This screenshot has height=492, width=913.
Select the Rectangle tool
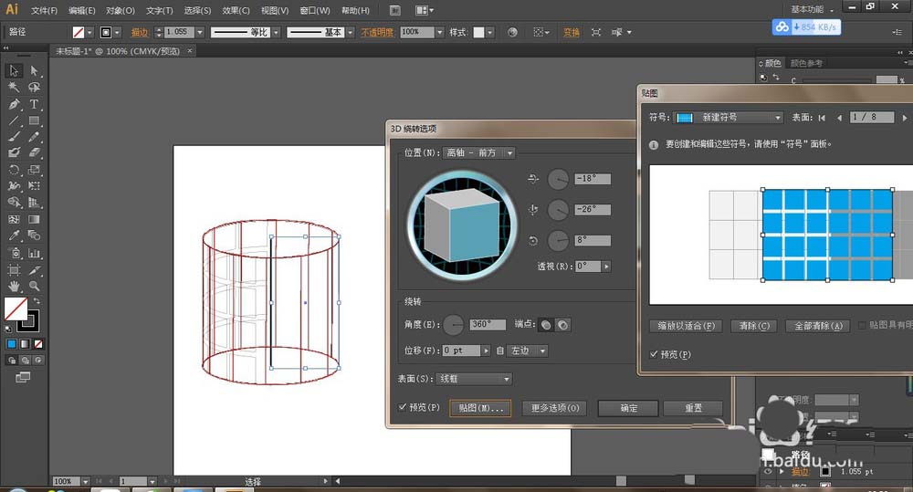pyautogui.click(x=35, y=120)
